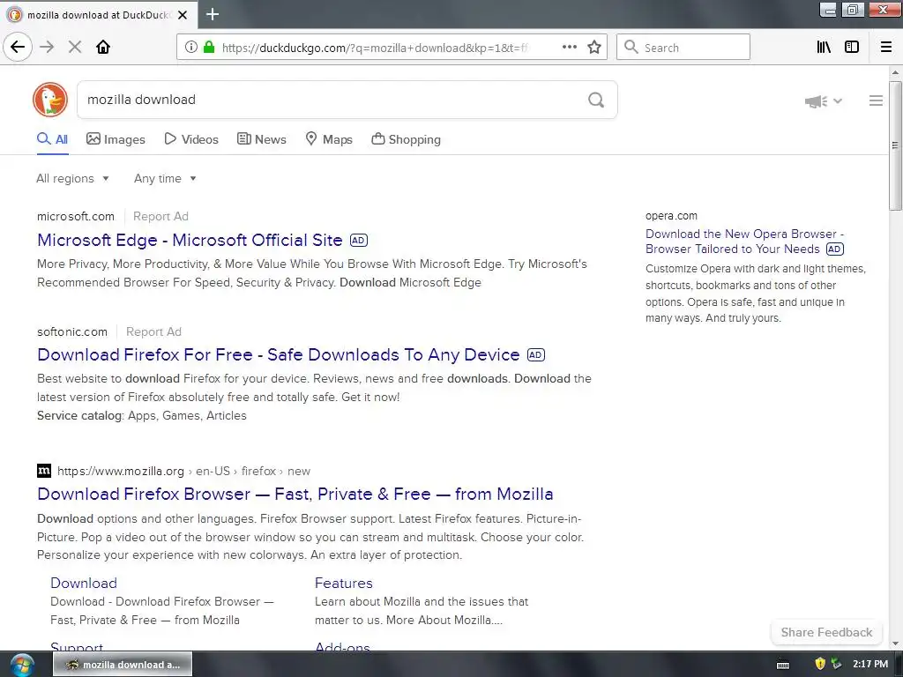Open Download Firefox Browser from Mozilla result

(x=295, y=494)
